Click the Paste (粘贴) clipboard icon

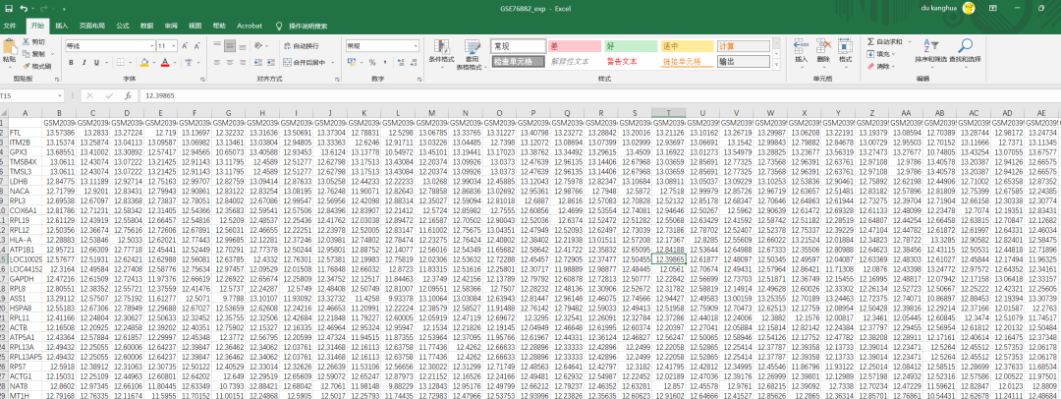coord(10,48)
